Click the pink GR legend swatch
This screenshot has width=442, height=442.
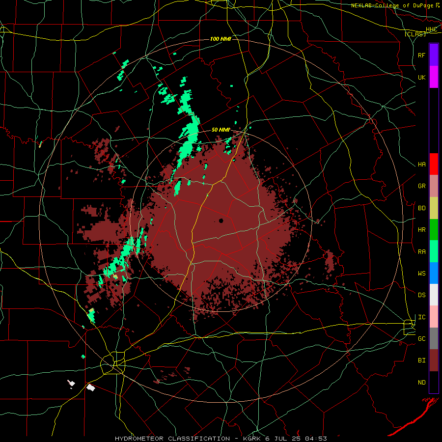434,186
